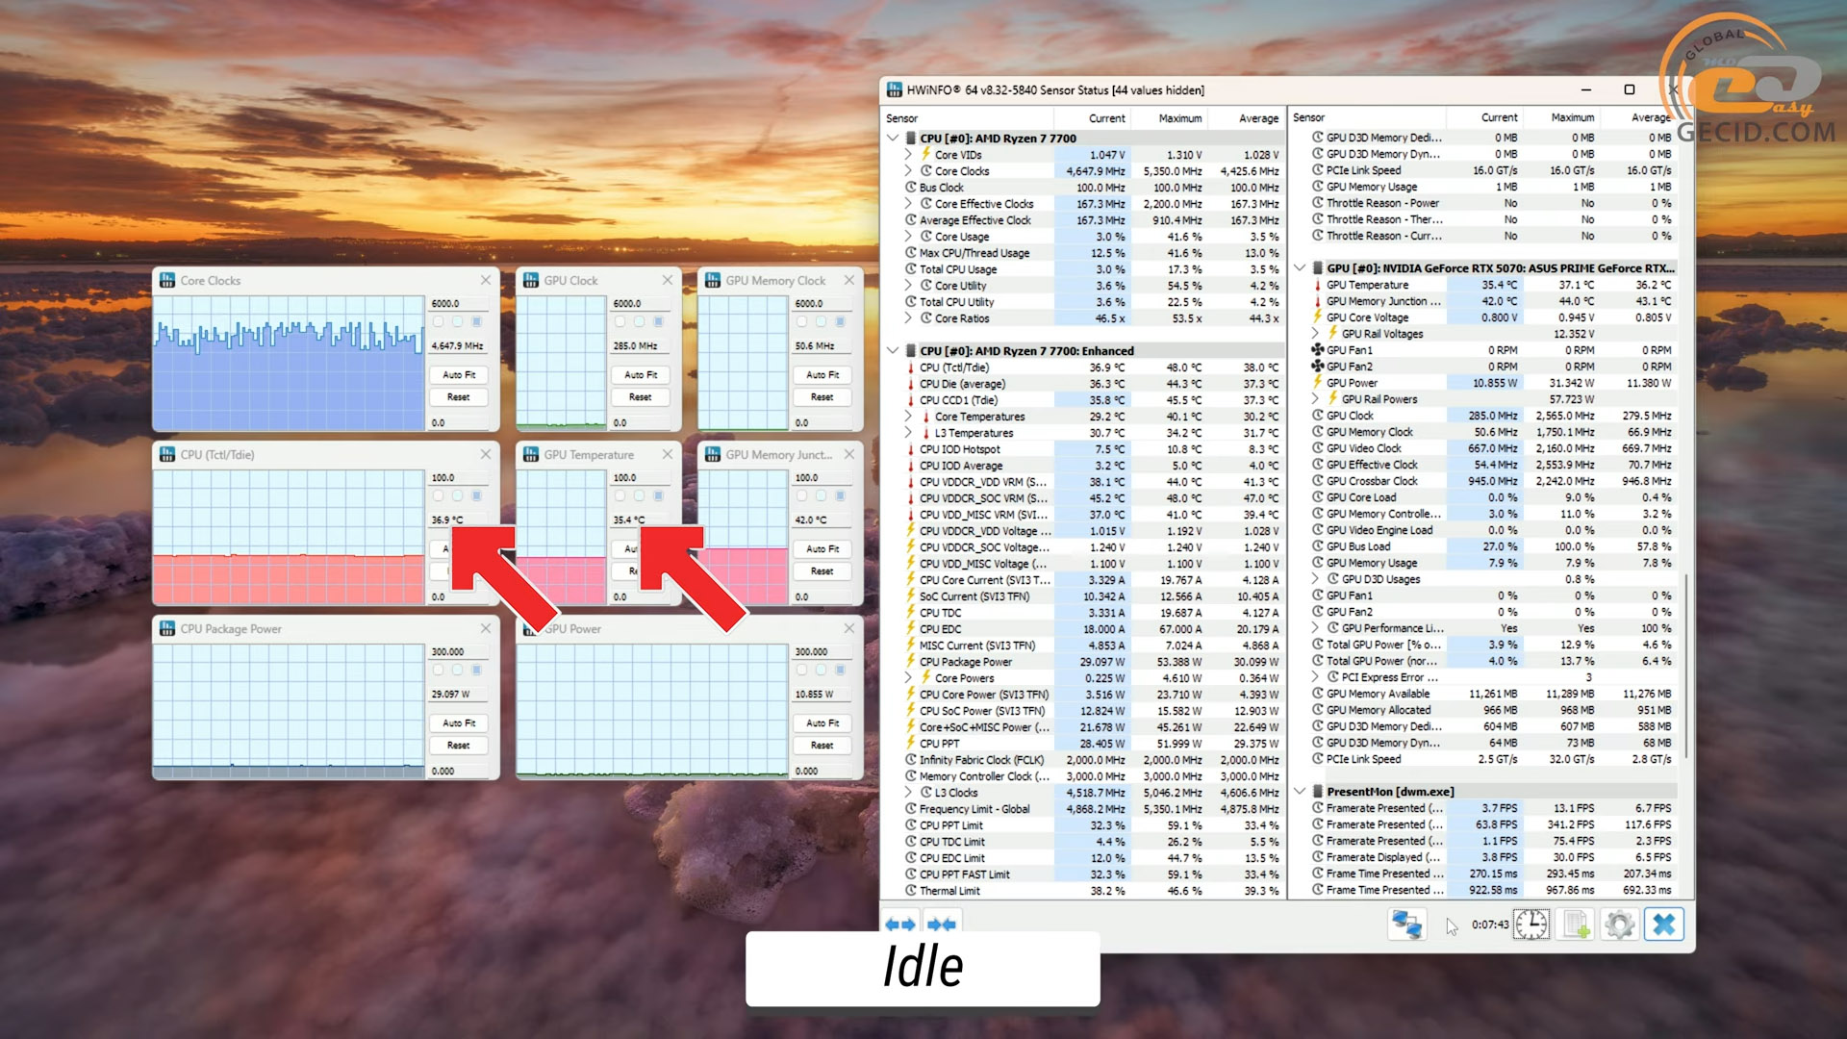Open the sensor settings gear icon
Viewport: 1847px width, 1039px height.
point(1620,925)
